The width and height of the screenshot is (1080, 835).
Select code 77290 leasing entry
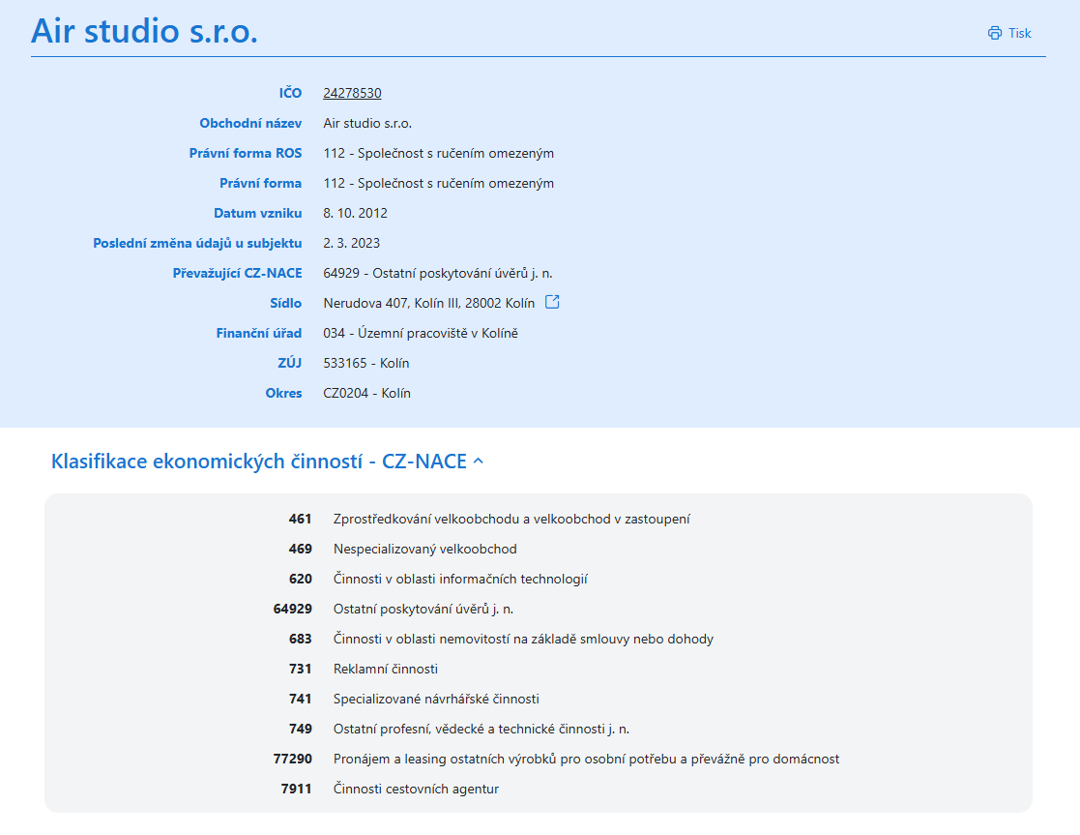coord(293,759)
